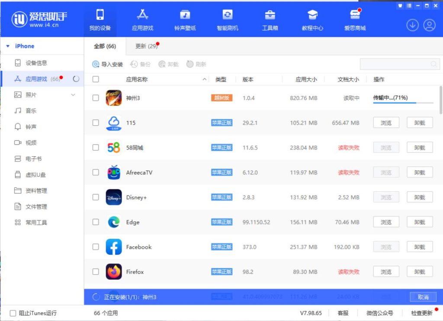Screen dimensions: 443x321
Task: Click the app search input field
Action: click(396, 64)
